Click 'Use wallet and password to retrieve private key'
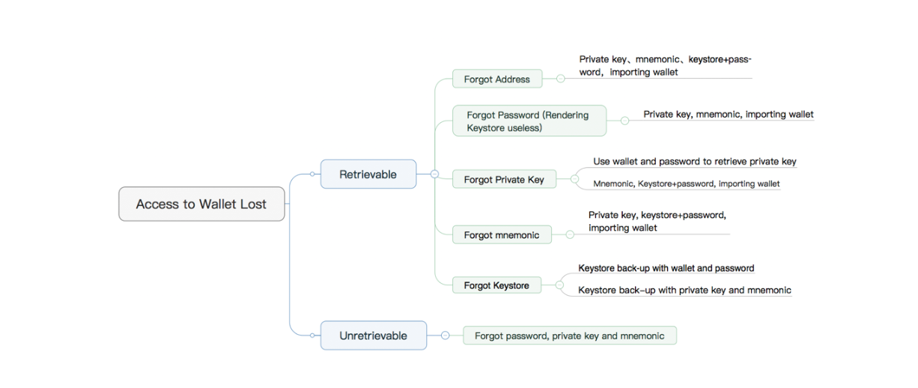This screenshot has height=388, width=918. pos(694,162)
